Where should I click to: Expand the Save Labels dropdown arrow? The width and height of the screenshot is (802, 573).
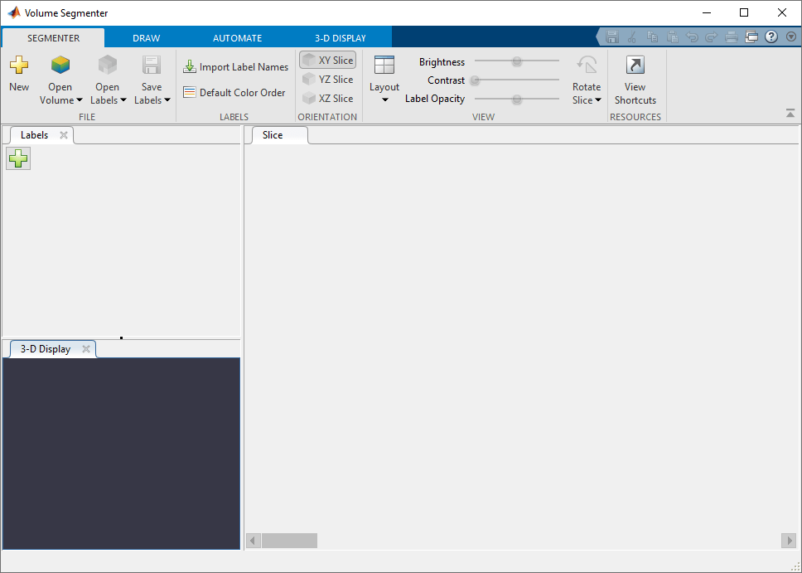[167, 100]
